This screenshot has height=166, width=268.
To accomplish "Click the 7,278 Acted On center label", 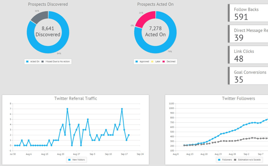I will pyautogui.click(x=155, y=32).
